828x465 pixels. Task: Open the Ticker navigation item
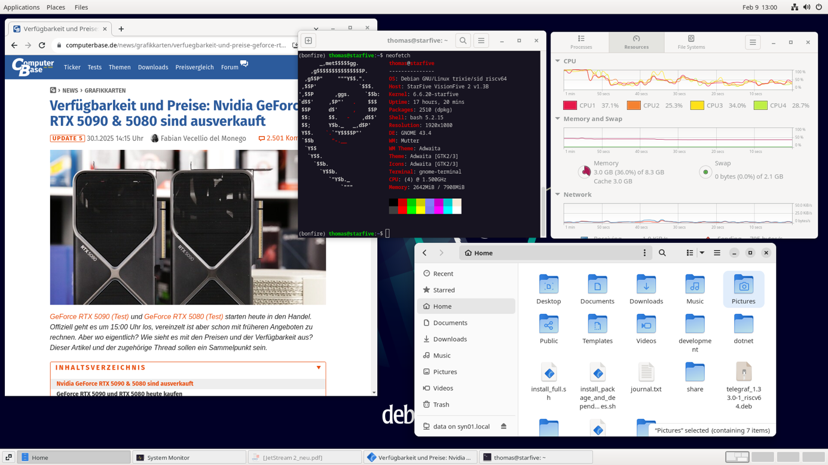[x=72, y=67]
